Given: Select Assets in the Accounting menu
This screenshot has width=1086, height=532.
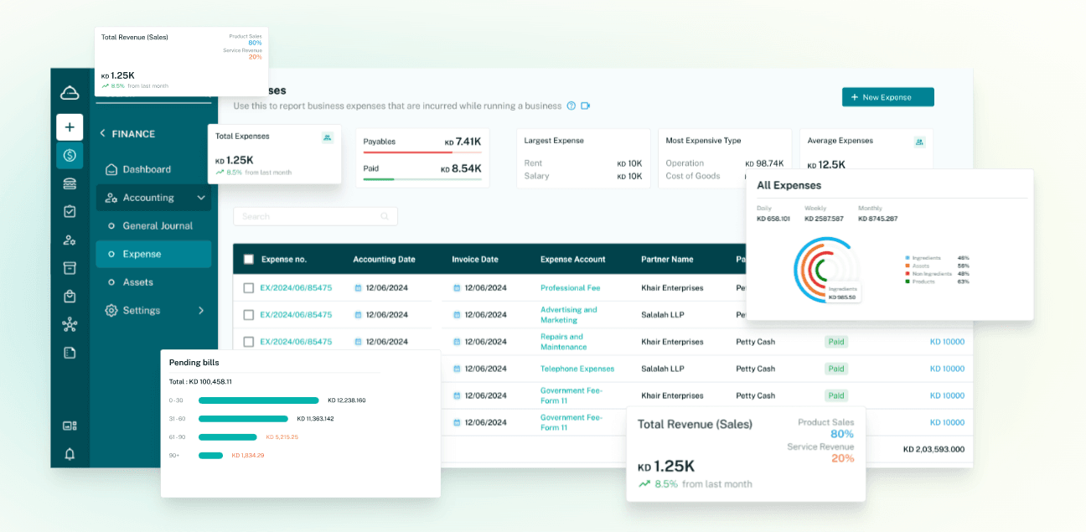Looking at the screenshot, I should pyautogui.click(x=138, y=282).
